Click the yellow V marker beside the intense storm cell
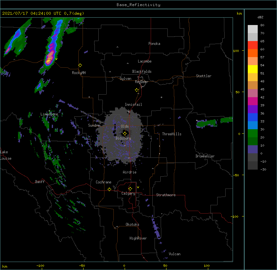 click(x=56, y=59)
